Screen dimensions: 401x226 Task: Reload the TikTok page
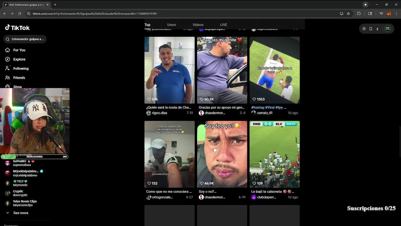[x=19, y=13]
